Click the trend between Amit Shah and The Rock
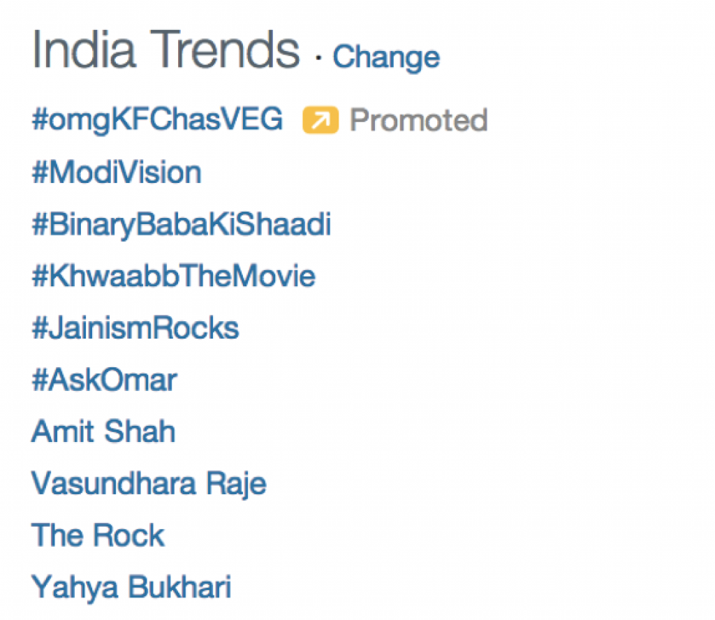This screenshot has height=620, width=715. 149,483
